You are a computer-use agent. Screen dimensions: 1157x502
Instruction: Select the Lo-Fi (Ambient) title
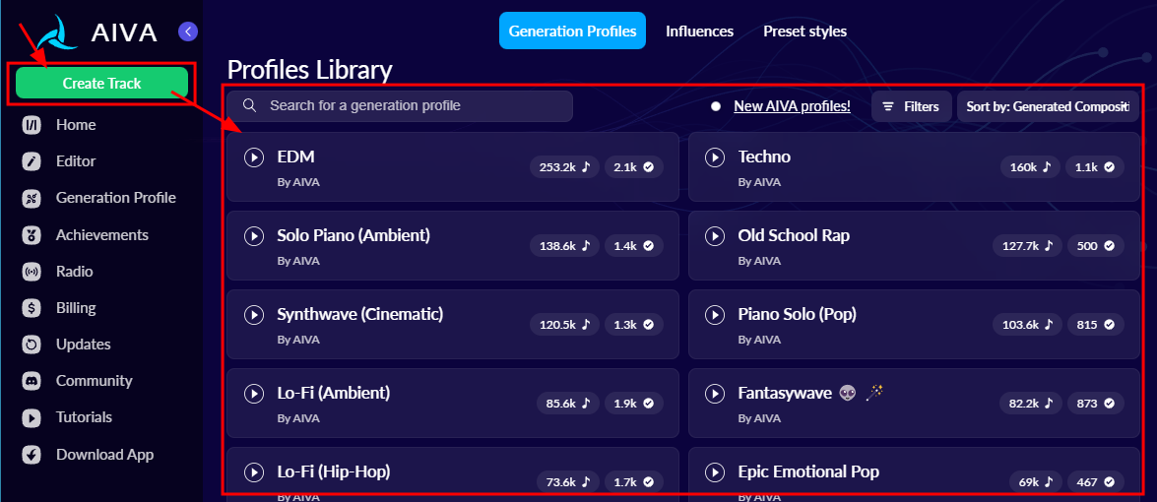coord(334,393)
